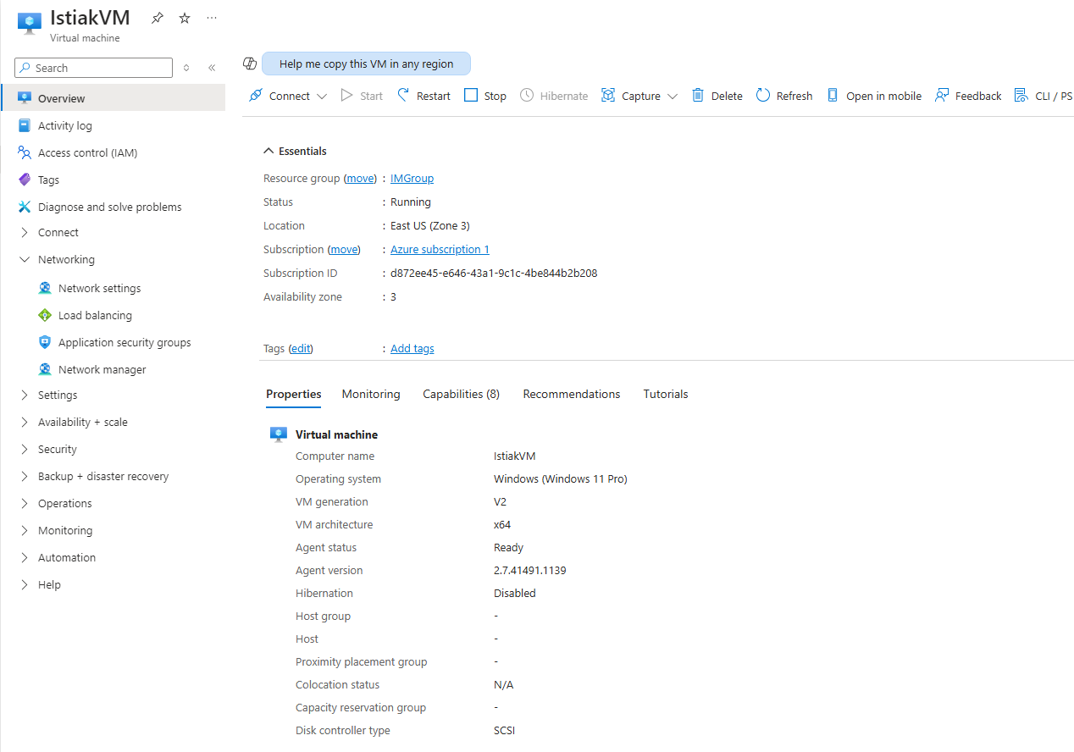Expand the Settings group in sidebar
The width and height of the screenshot is (1074, 752).
(25, 395)
